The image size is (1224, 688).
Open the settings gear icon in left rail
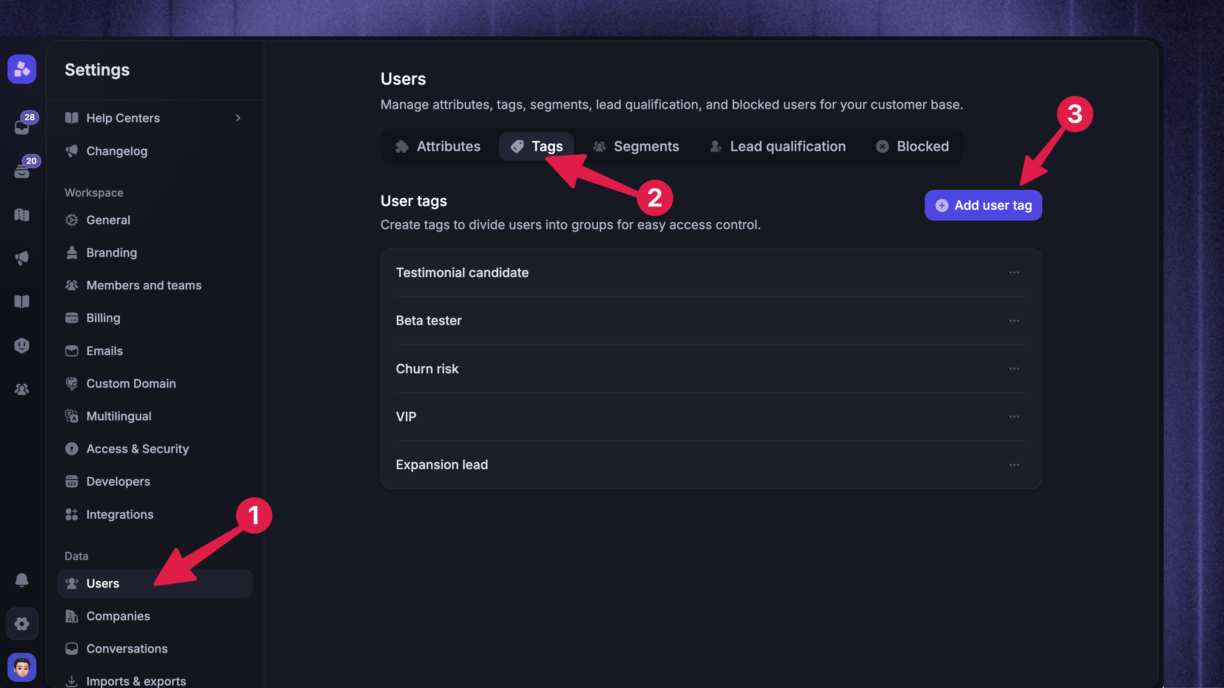[x=22, y=624]
